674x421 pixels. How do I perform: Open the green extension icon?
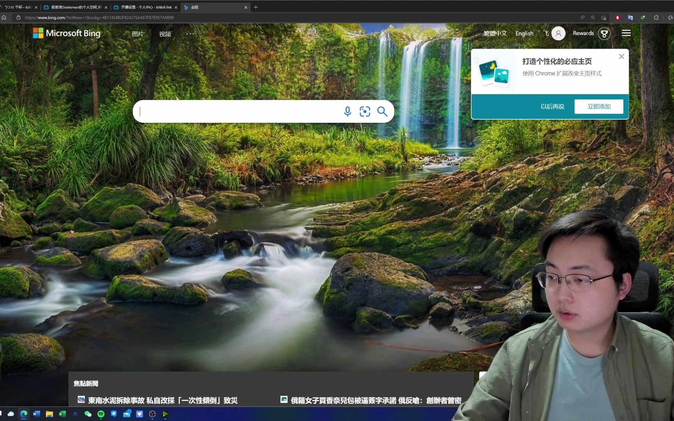[x=643, y=18]
